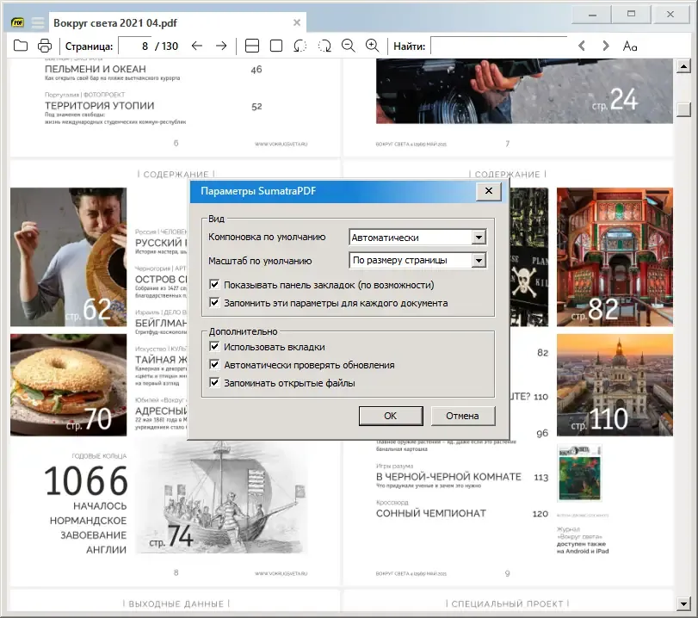This screenshot has height=618, width=698.
Task: Rotate the document clockwise
Action: click(x=324, y=46)
